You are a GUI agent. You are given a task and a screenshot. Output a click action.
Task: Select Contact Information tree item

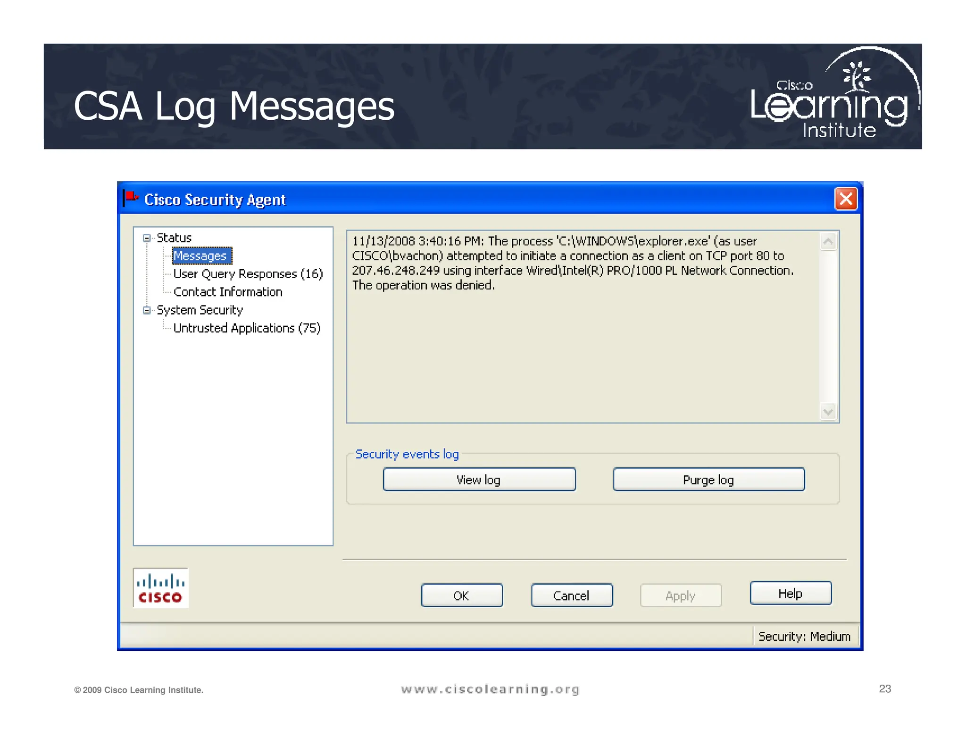pyautogui.click(x=228, y=292)
